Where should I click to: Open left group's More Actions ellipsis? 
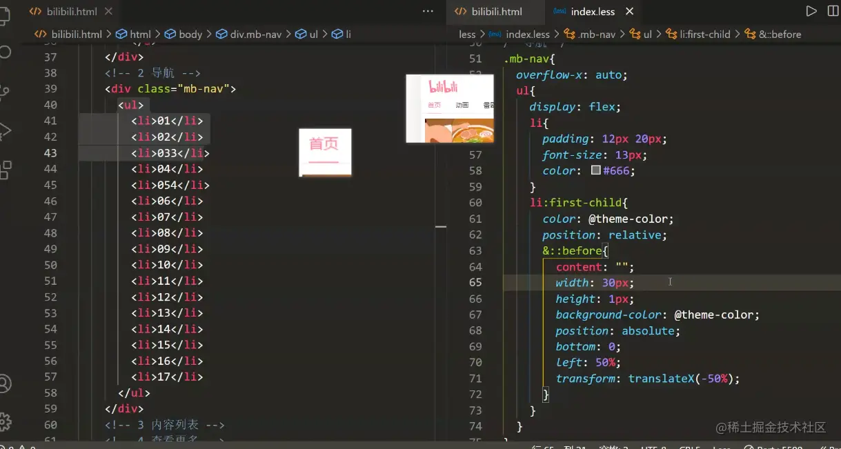[x=428, y=11]
